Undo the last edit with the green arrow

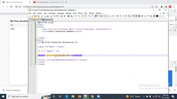tap(61, 16)
